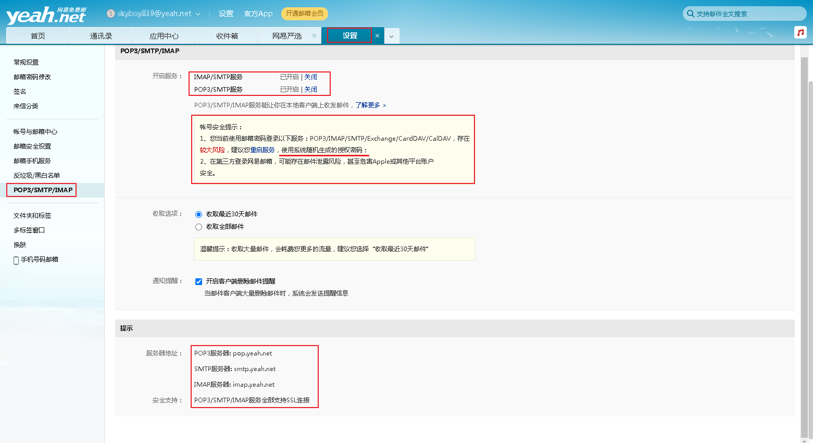This screenshot has height=443, width=813.
Task: Click the 了解更多 link
Action: coord(368,105)
